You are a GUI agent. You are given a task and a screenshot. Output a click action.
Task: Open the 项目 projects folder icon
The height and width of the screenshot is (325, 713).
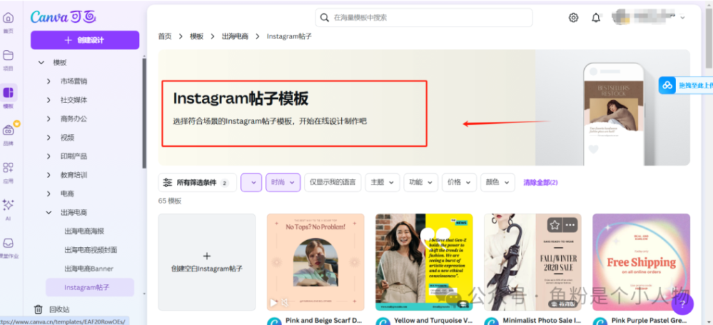8,56
